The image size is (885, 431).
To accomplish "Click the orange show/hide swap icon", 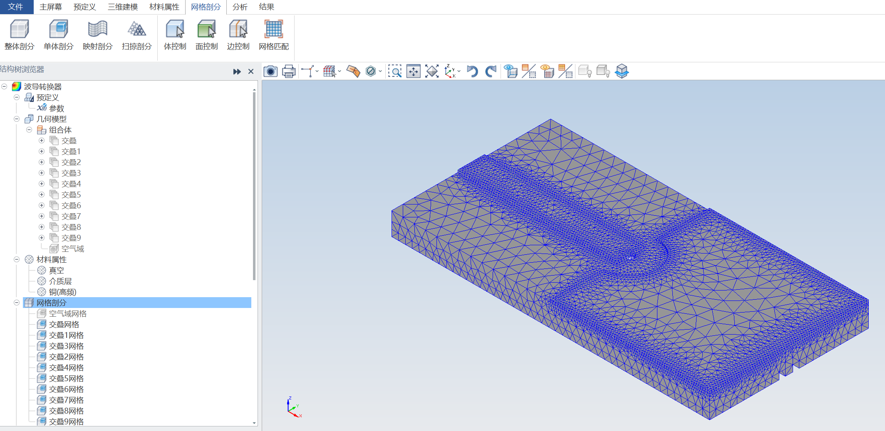I will 529,71.
